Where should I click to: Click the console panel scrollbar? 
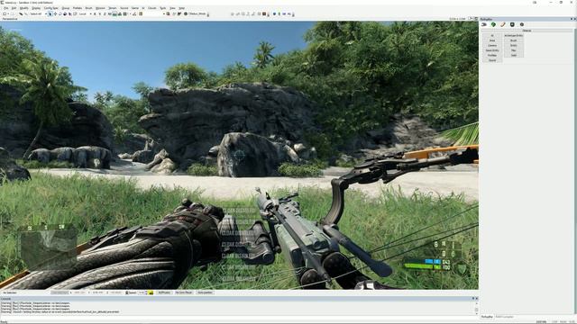point(477,308)
